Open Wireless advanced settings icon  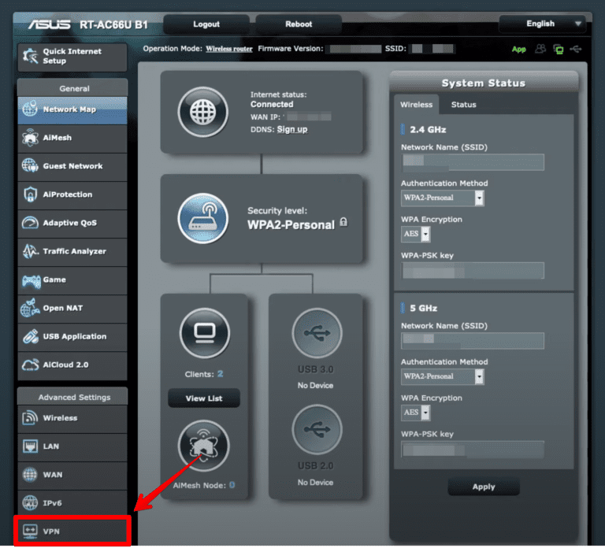(x=30, y=418)
